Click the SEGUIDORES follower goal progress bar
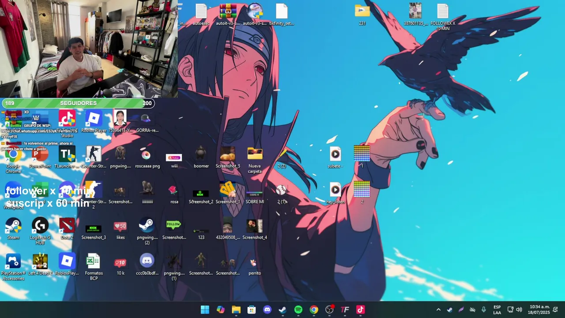The width and height of the screenshot is (565, 318). point(78,103)
